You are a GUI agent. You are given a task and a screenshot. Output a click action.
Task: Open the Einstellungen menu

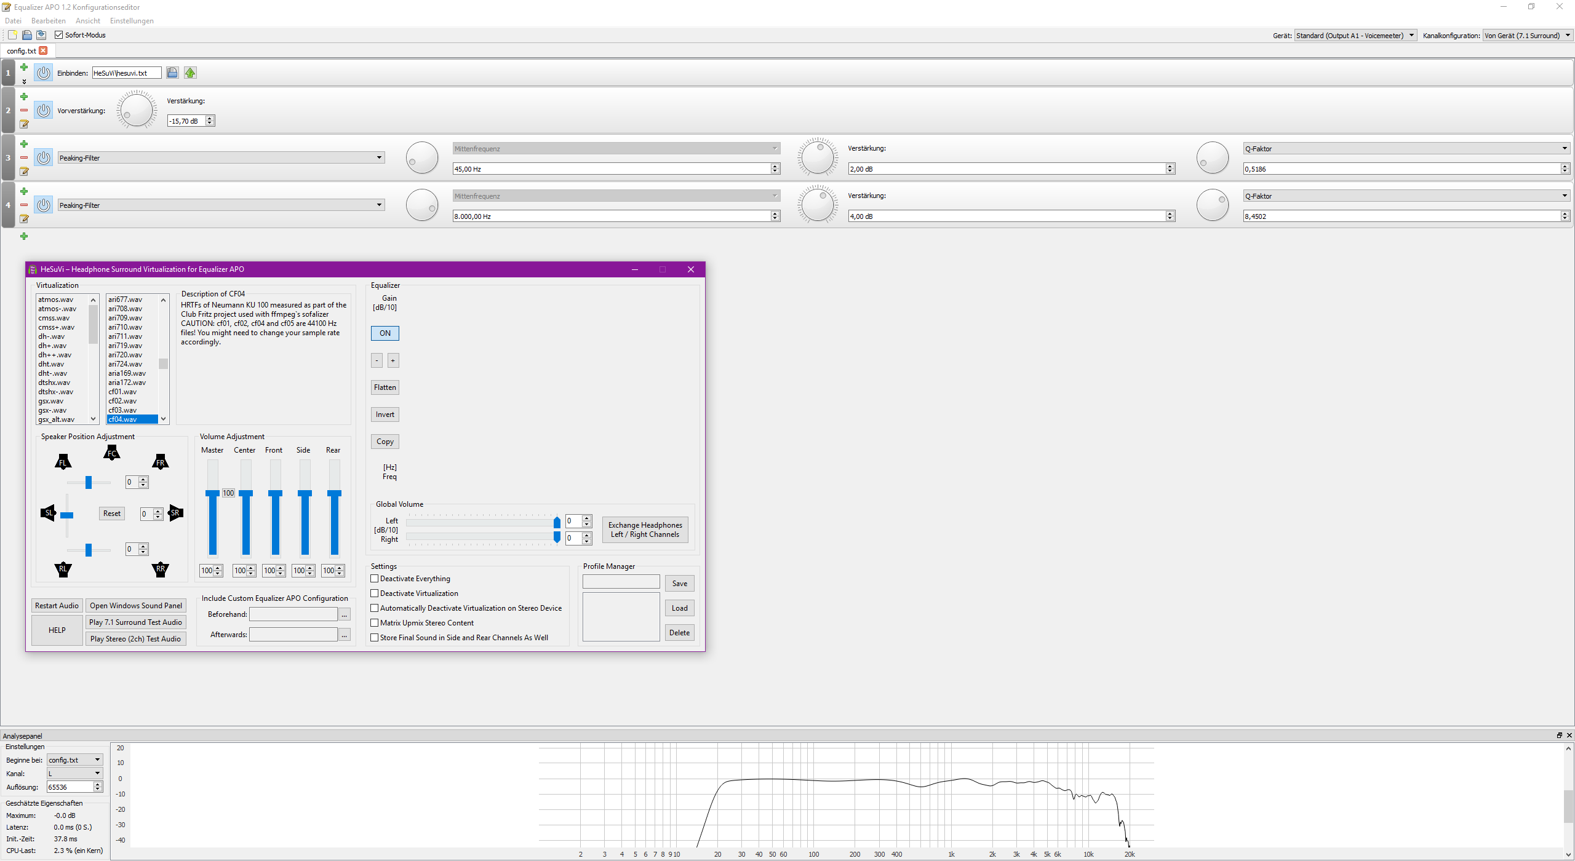[132, 21]
